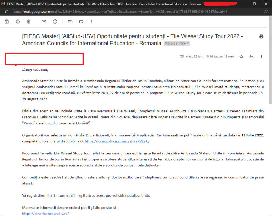Open the Labels tag icon
This screenshot has height=216, width=272.
(81, 22)
